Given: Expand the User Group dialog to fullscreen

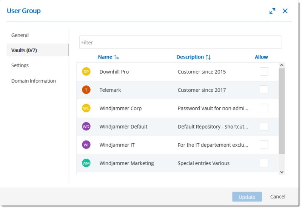Looking at the screenshot, I should click(272, 11).
